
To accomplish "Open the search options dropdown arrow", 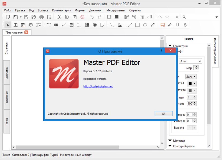I will point(216,17).
